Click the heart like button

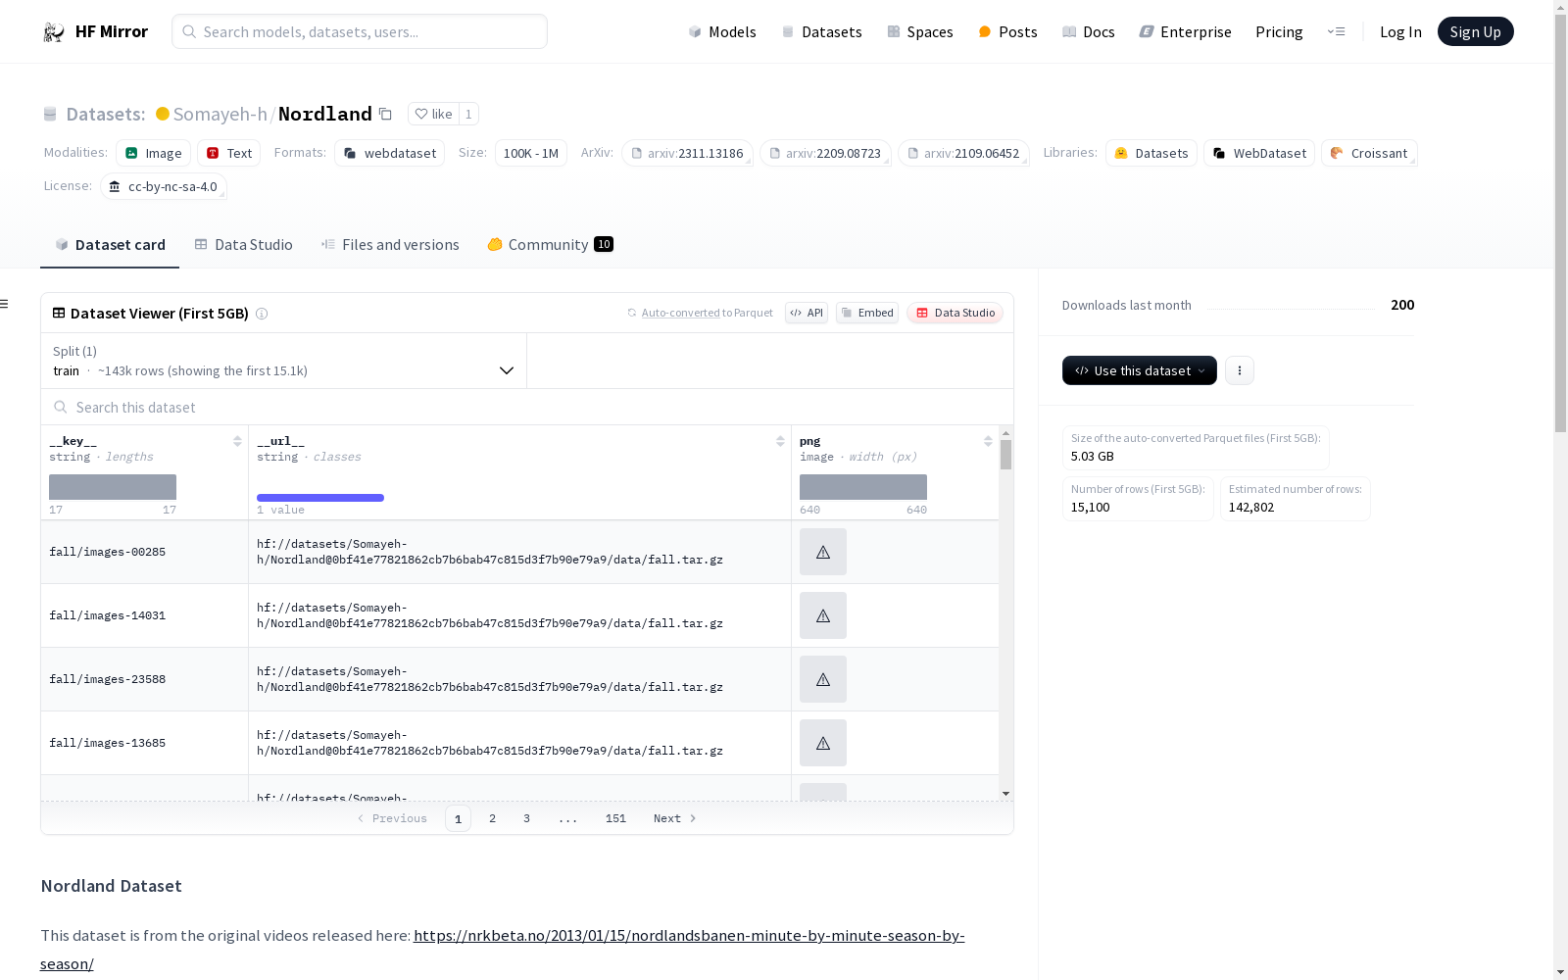coord(433,114)
